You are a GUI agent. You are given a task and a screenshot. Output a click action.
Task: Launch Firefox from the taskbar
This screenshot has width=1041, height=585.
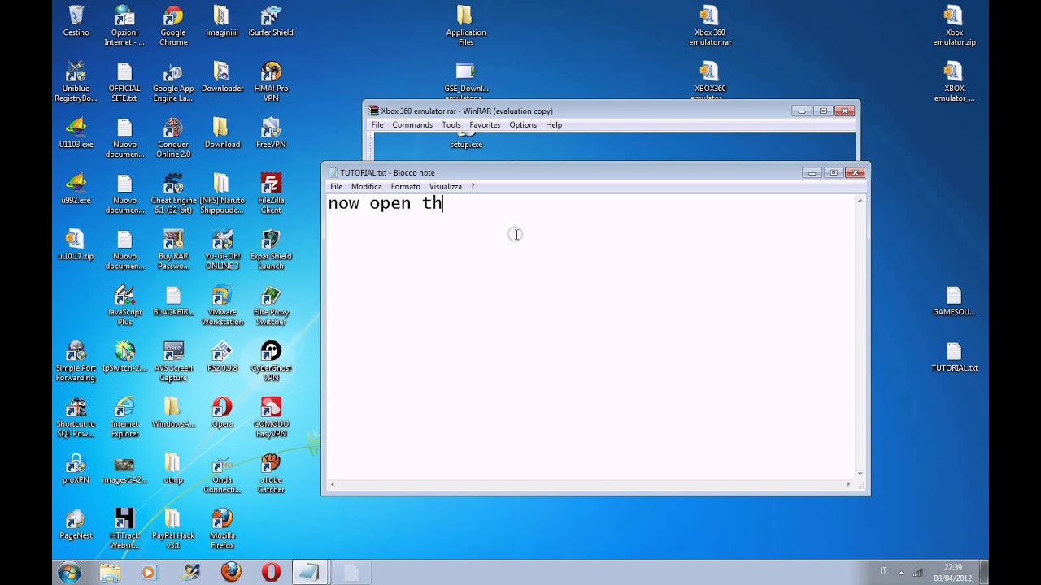(231, 573)
